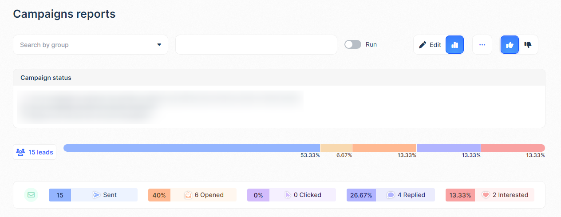Click the 40% opened rate badge

point(159,195)
